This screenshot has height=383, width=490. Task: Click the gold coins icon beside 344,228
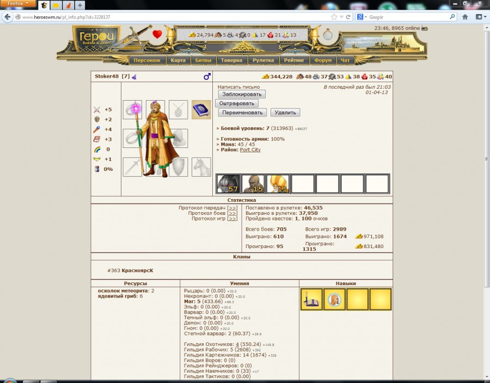click(265, 77)
